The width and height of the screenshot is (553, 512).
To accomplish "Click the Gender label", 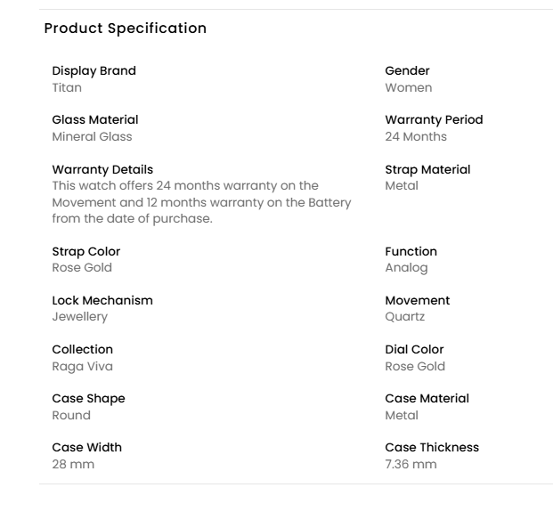I will tap(407, 71).
